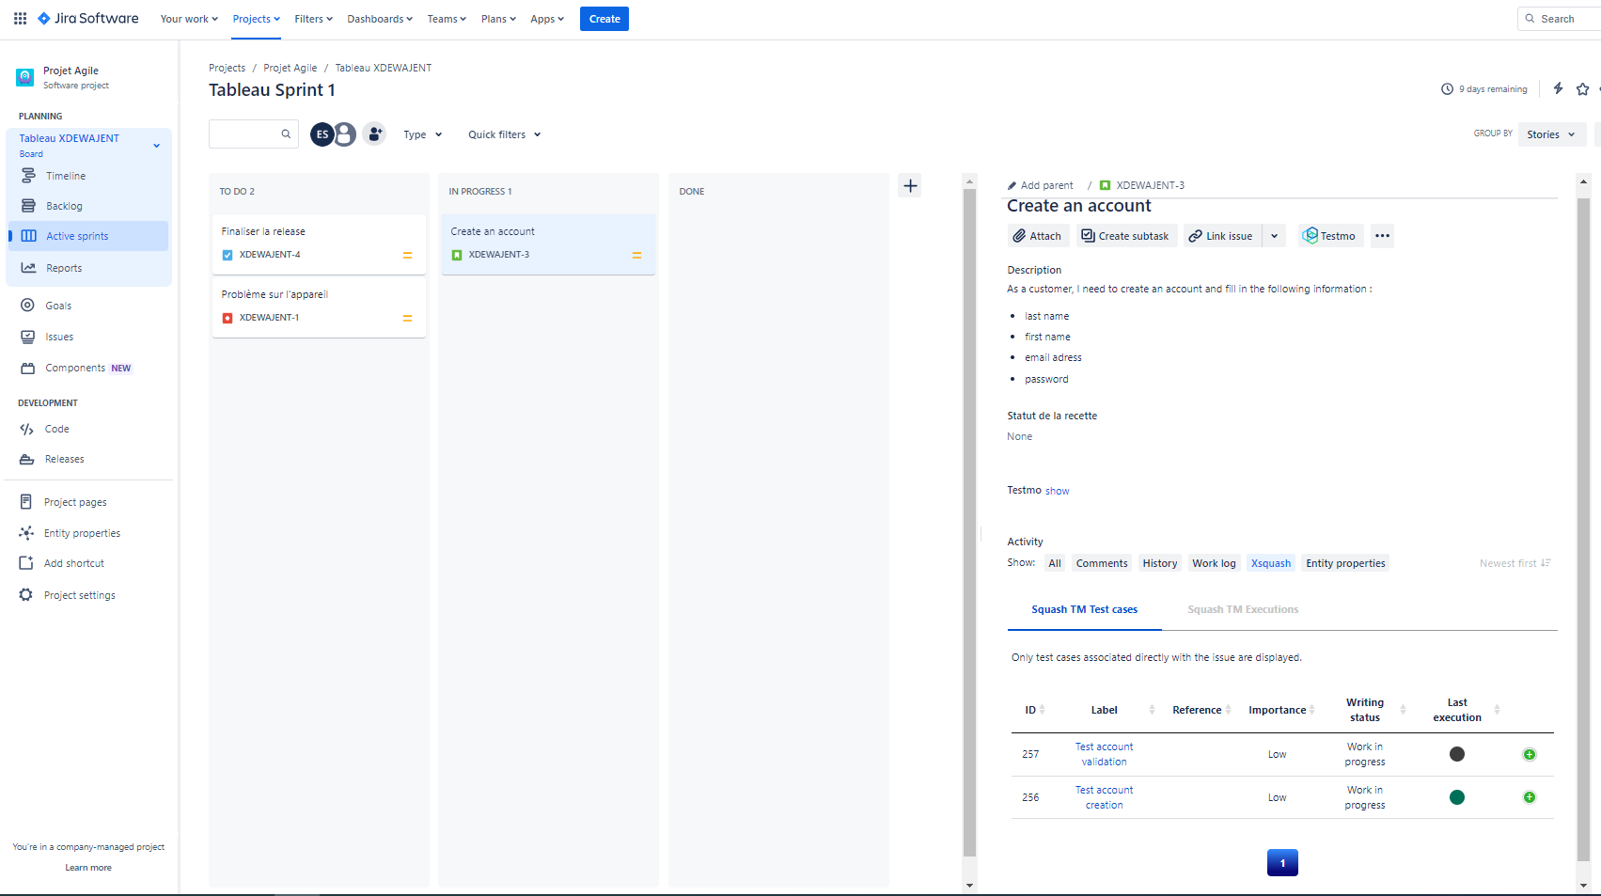Click green plus for test 257
1601x896 pixels.
1529,754
